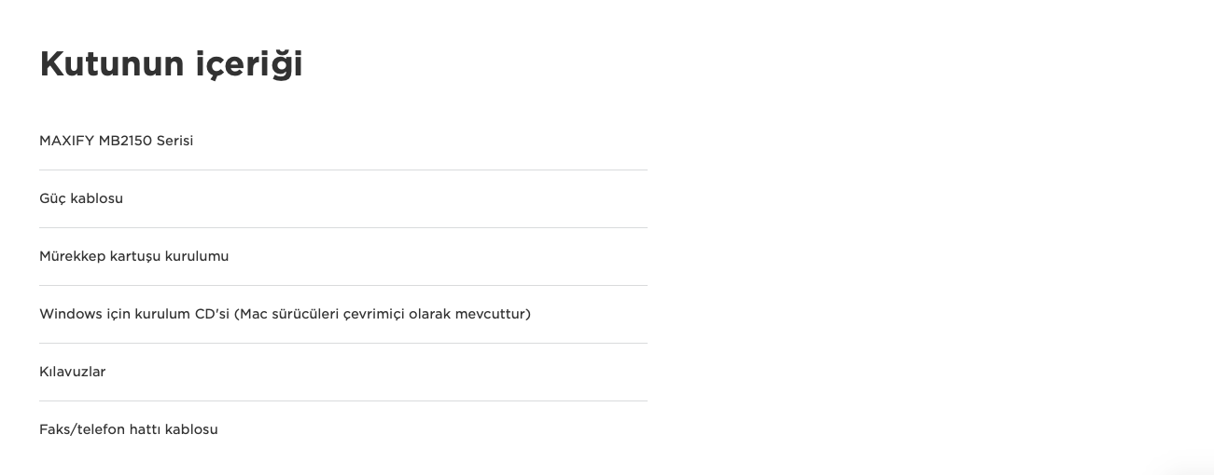Click the word "MAXIFY"
This screenshot has height=475, width=1214.
pos(66,141)
